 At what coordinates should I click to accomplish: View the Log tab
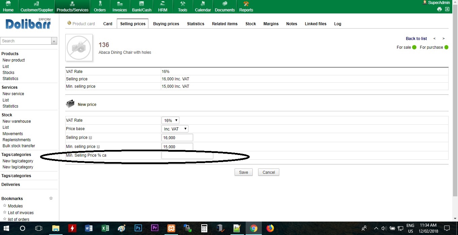pos(338,24)
